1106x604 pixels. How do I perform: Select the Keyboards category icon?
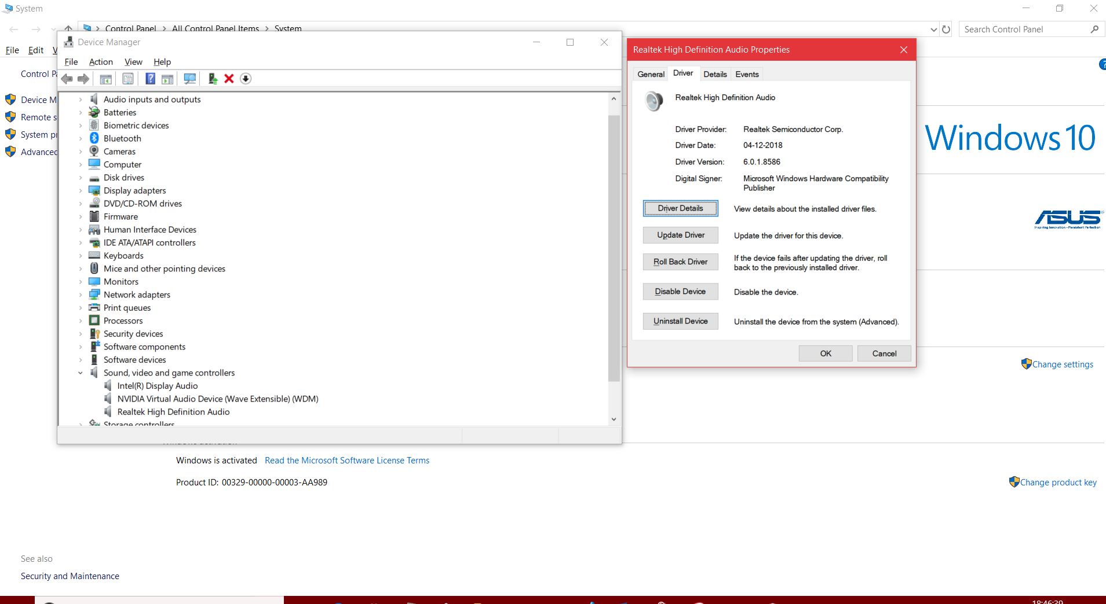point(94,255)
